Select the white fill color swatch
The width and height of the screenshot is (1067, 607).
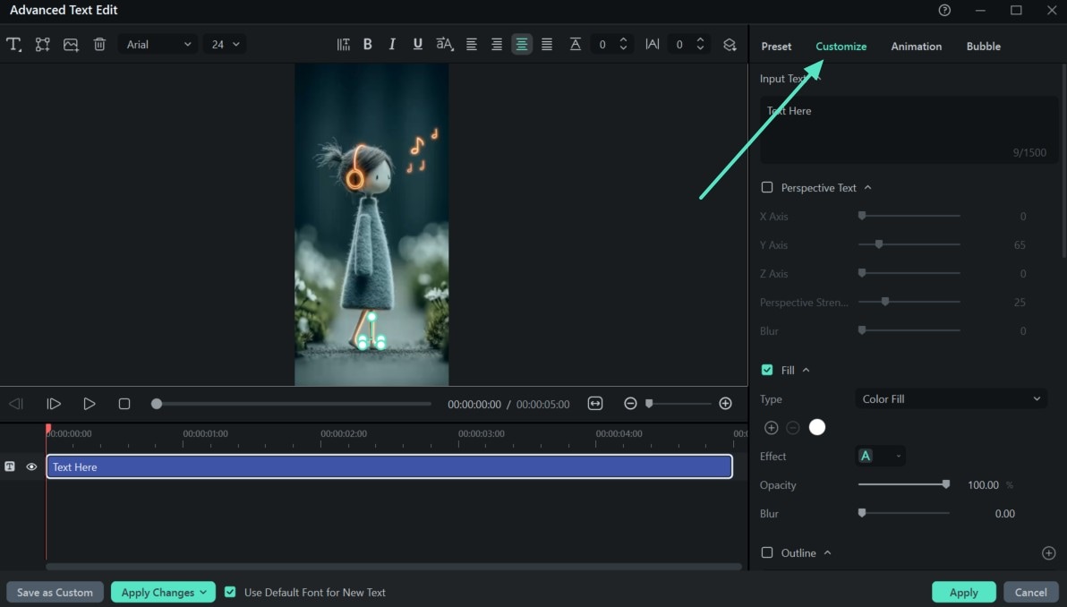click(x=817, y=427)
